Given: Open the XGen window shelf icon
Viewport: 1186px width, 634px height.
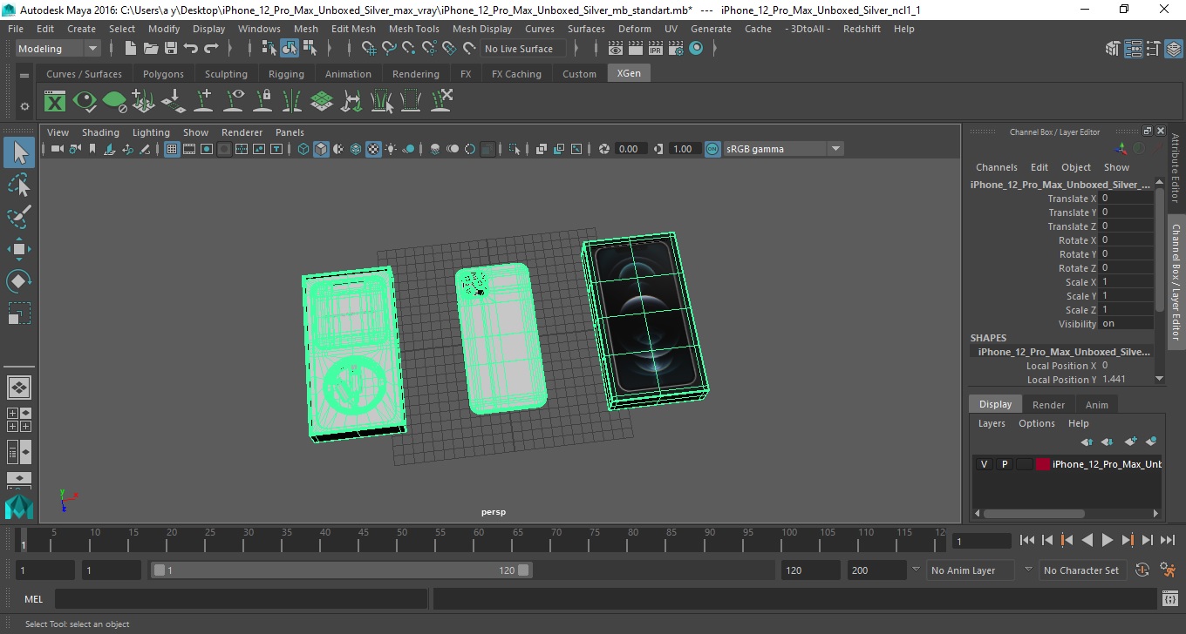Looking at the screenshot, I should (x=55, y=101).
